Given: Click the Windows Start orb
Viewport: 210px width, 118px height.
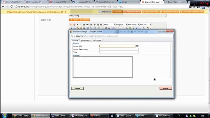Looking at the screenshot, I should point(4,116).
